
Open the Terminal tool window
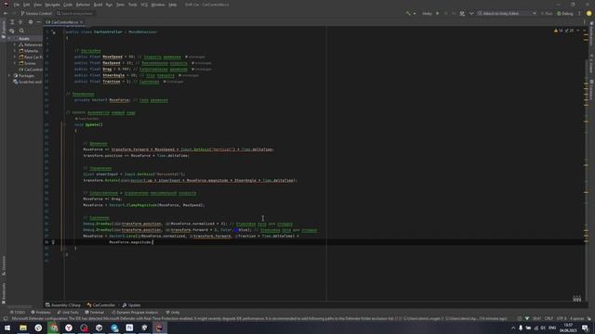click(95, 313)
